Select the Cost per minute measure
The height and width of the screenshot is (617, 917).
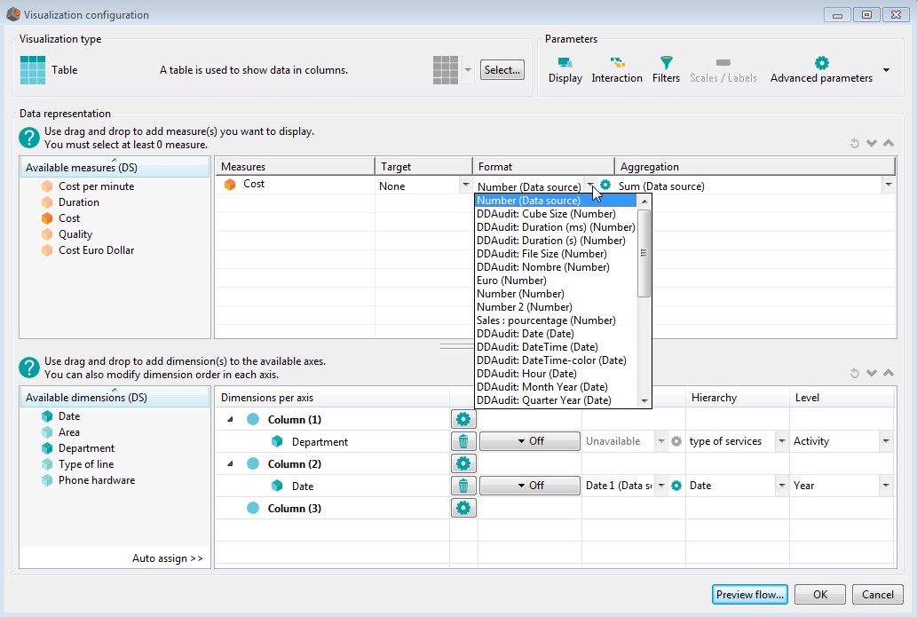coord(96,186)
